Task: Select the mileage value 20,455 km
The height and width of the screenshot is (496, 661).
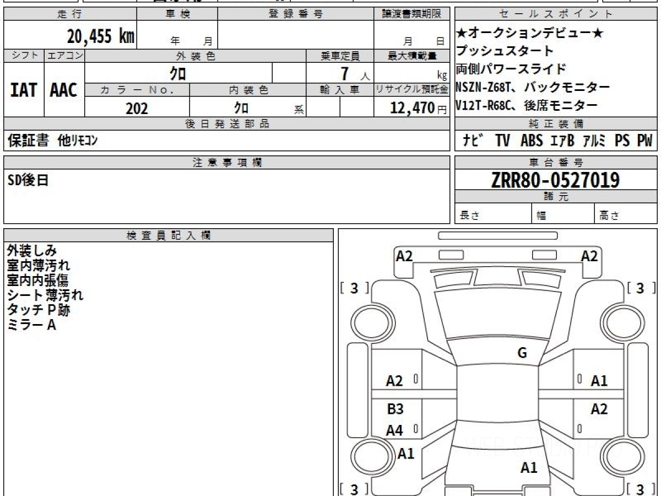Action: point(101,36)
